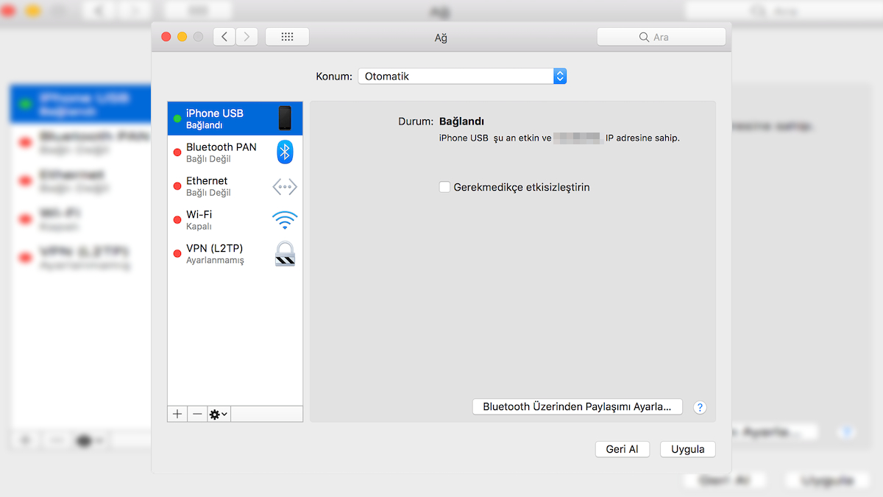Screen dimensions: 883x497
Task: Click the magnifier icon in the Ara search field
Action: [645, 37]
